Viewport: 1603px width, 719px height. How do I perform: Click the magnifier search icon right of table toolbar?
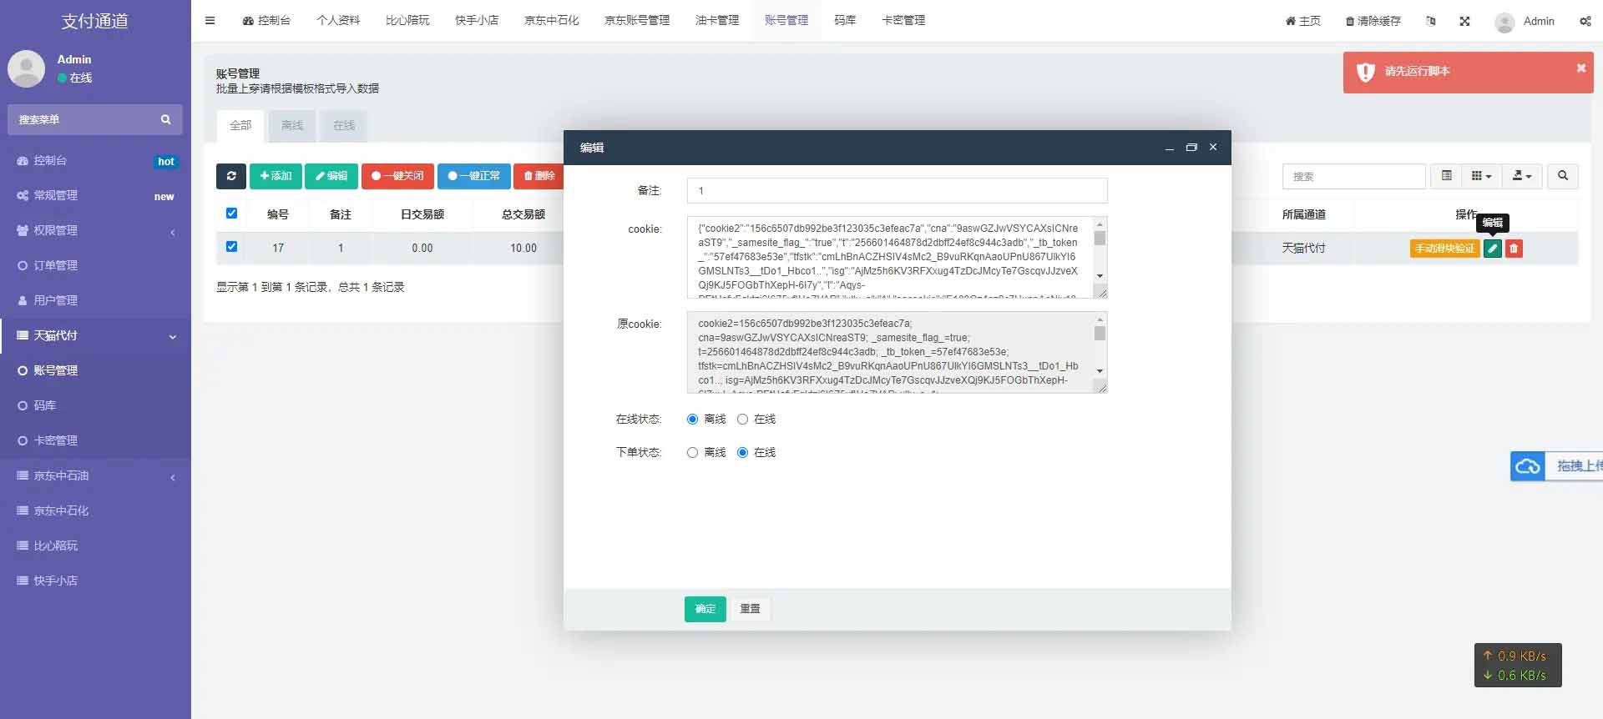tap(1562, 176)
